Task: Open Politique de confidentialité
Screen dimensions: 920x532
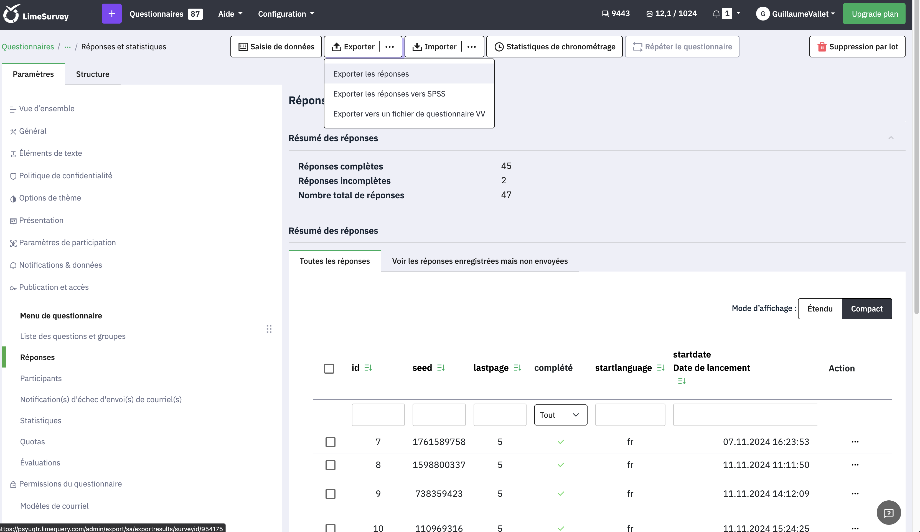Action: point(61,176)
